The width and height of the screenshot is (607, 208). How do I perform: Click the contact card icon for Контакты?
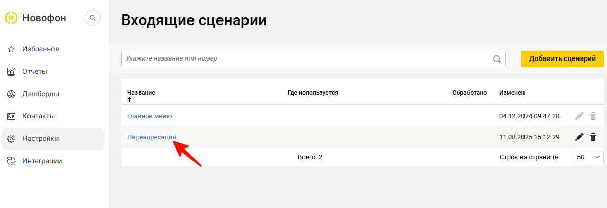click(11, 116)
